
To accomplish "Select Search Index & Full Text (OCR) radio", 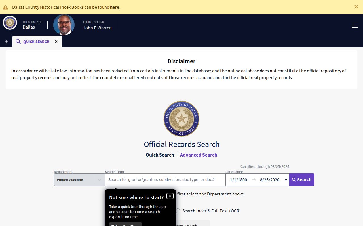I will click(178, 211).
